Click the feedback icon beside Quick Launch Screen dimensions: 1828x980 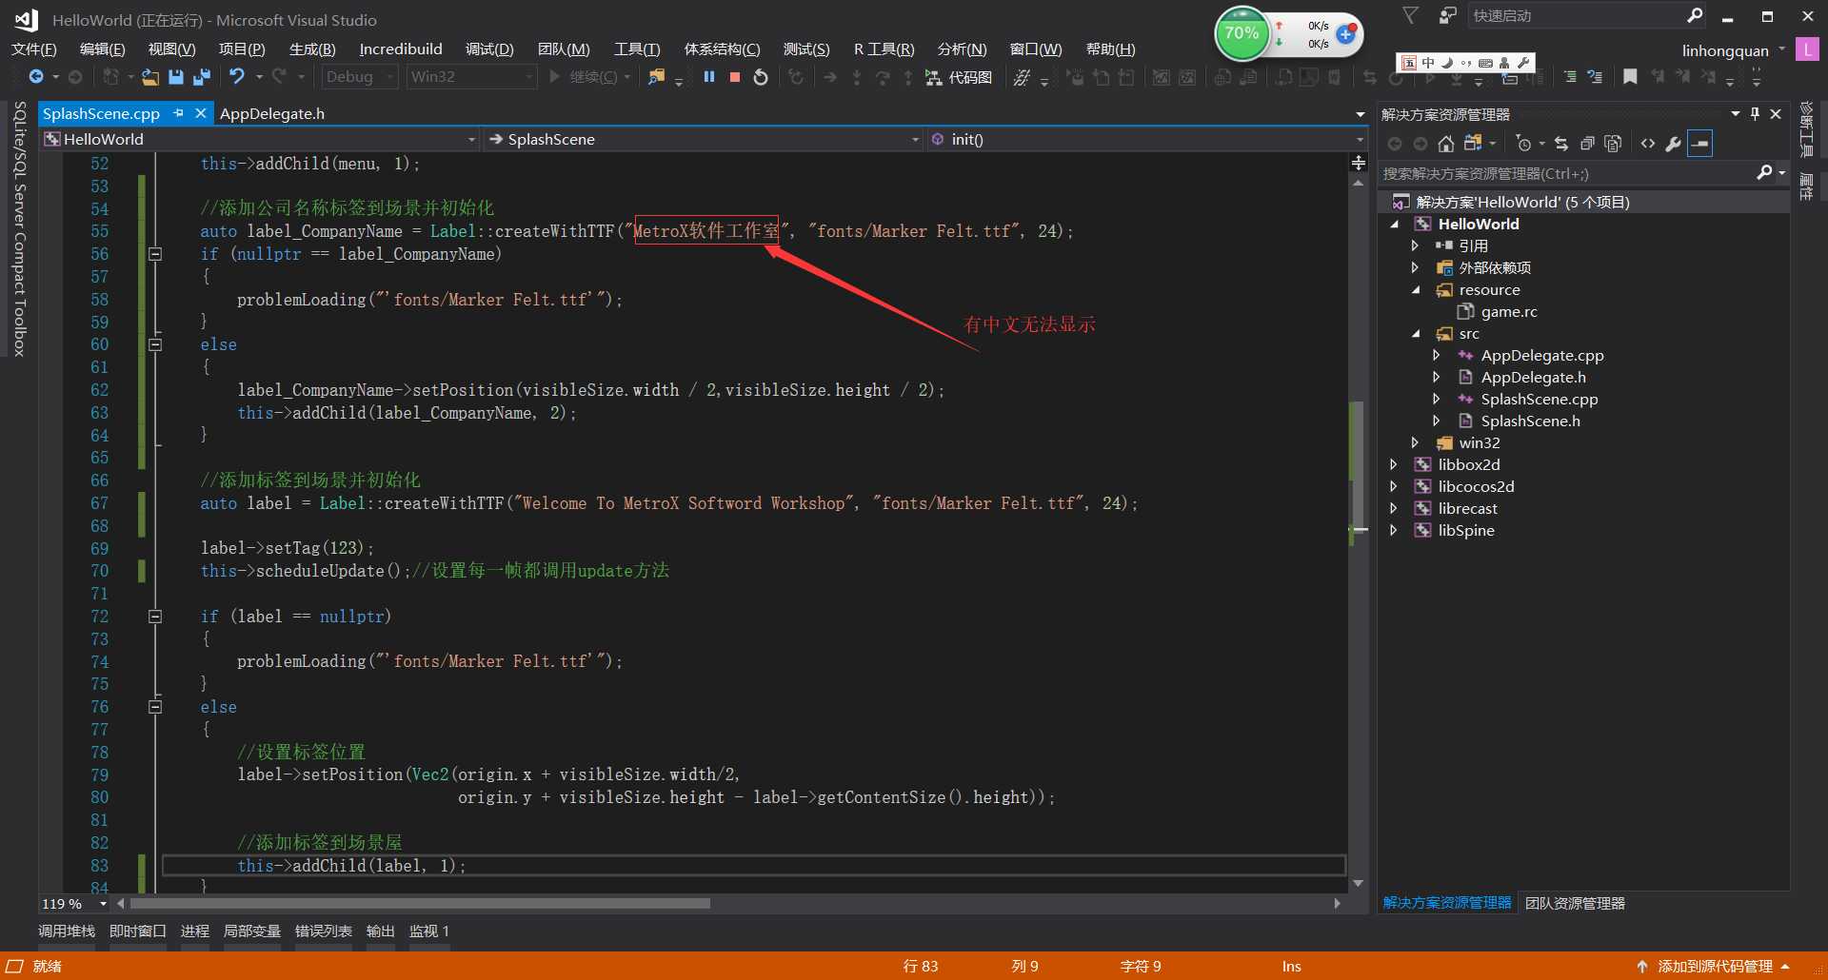(x=1447, y=15)
